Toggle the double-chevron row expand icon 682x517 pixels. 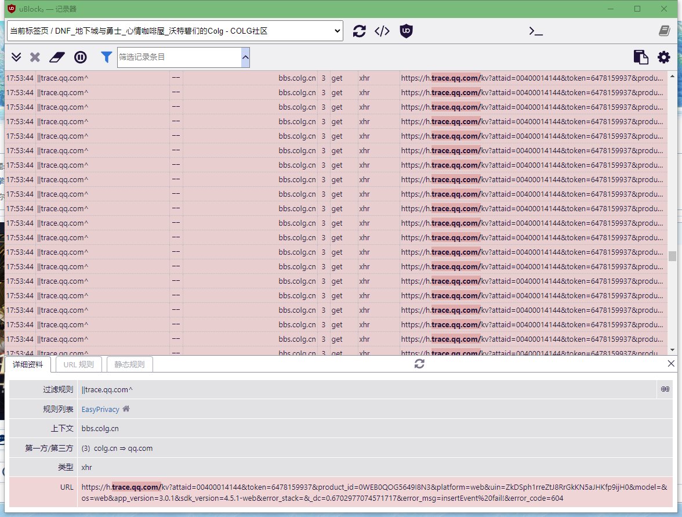pos(16,57)
